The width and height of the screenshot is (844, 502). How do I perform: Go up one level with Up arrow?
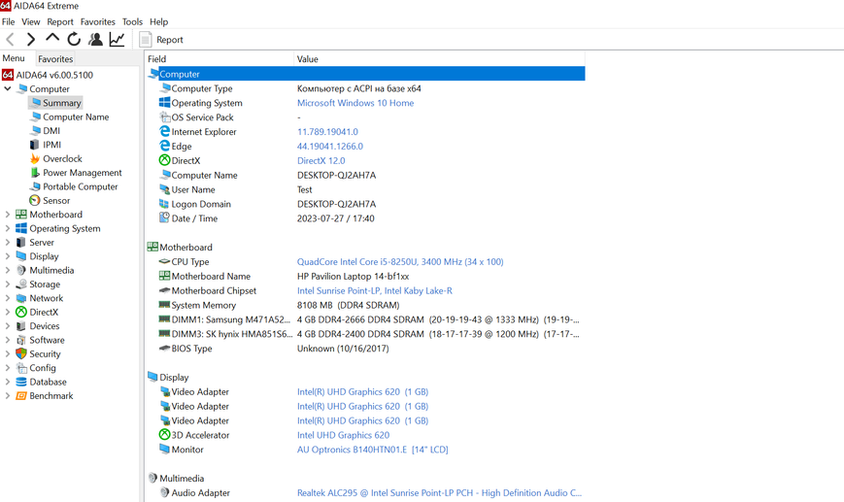pos(52,38)
